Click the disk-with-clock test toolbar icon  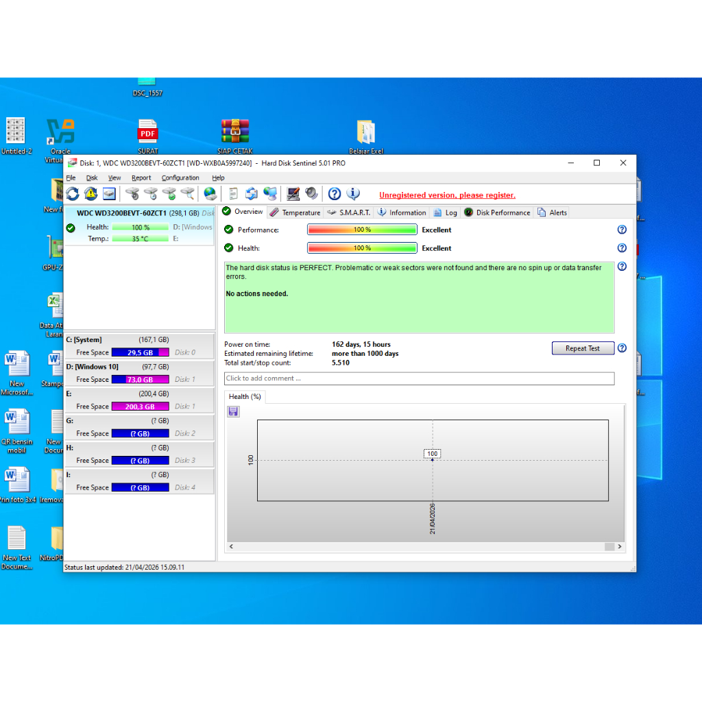click(151, 194)
